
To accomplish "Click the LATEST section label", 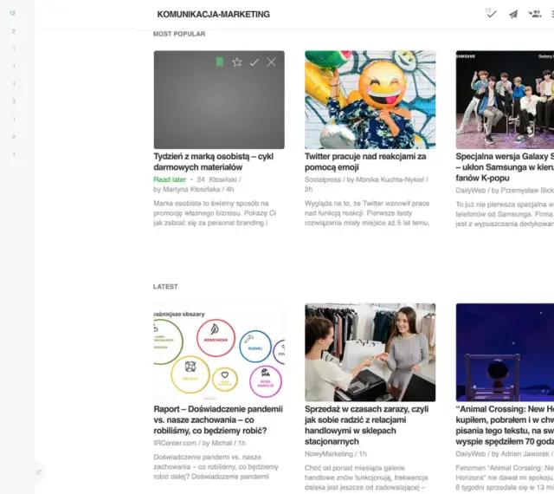I will point(165,287).
